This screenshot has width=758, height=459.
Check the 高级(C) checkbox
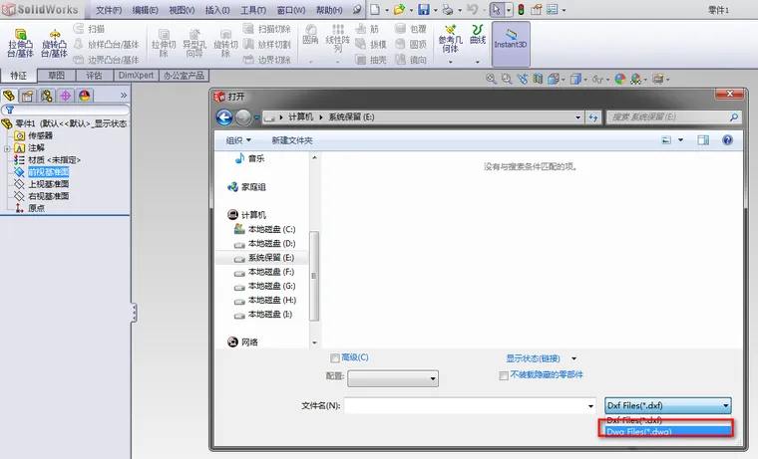(334, 358)
